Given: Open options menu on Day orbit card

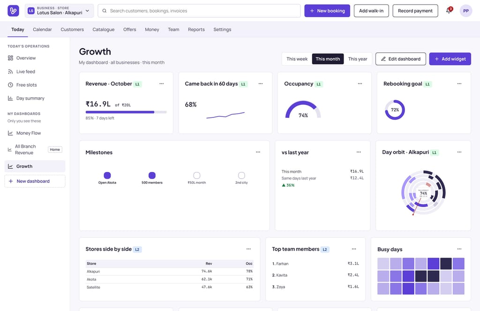Looking at the screenshot, I should tap(459, 152).
